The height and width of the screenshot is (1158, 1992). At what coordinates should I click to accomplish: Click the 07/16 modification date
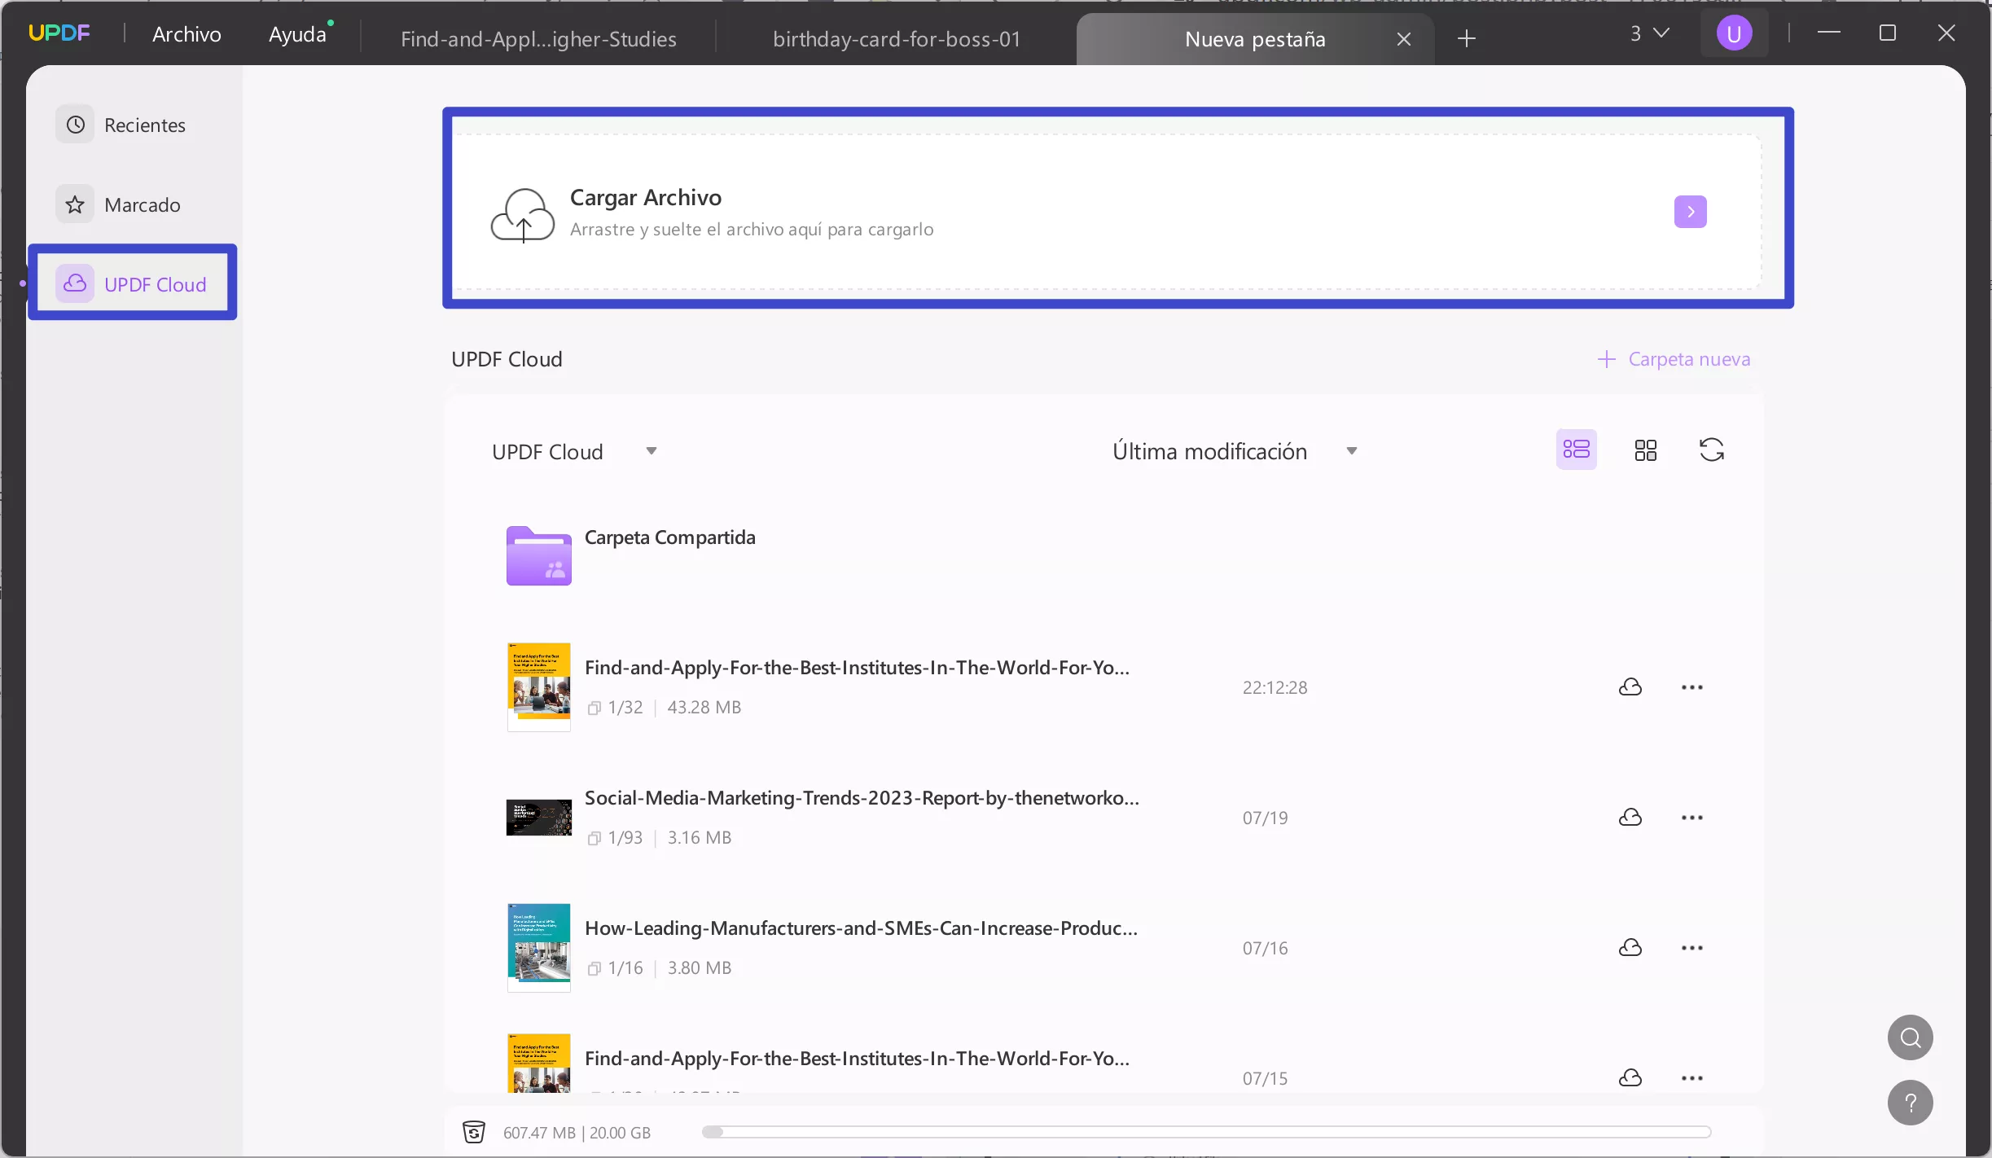1265,949
